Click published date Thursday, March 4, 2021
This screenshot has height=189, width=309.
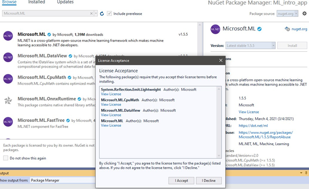click(x=266, y=119)
